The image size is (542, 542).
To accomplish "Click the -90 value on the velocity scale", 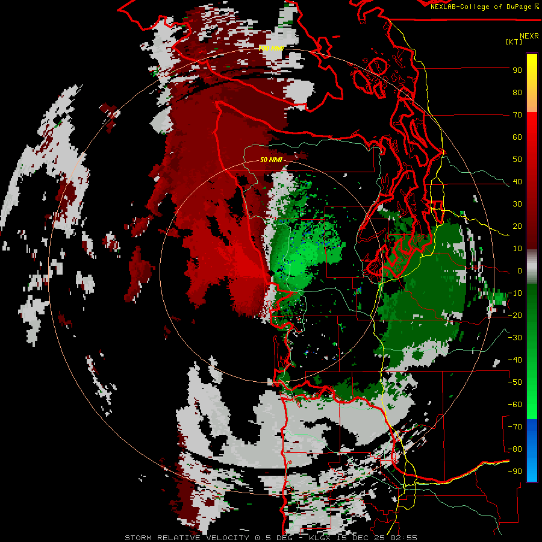I will tap(515, 472).
